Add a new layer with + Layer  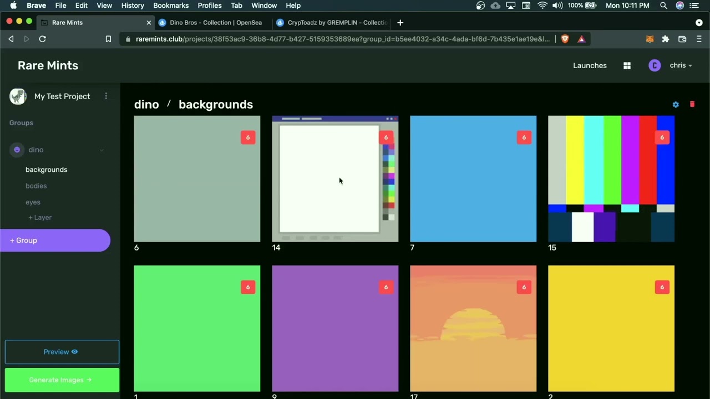[40, 217]
